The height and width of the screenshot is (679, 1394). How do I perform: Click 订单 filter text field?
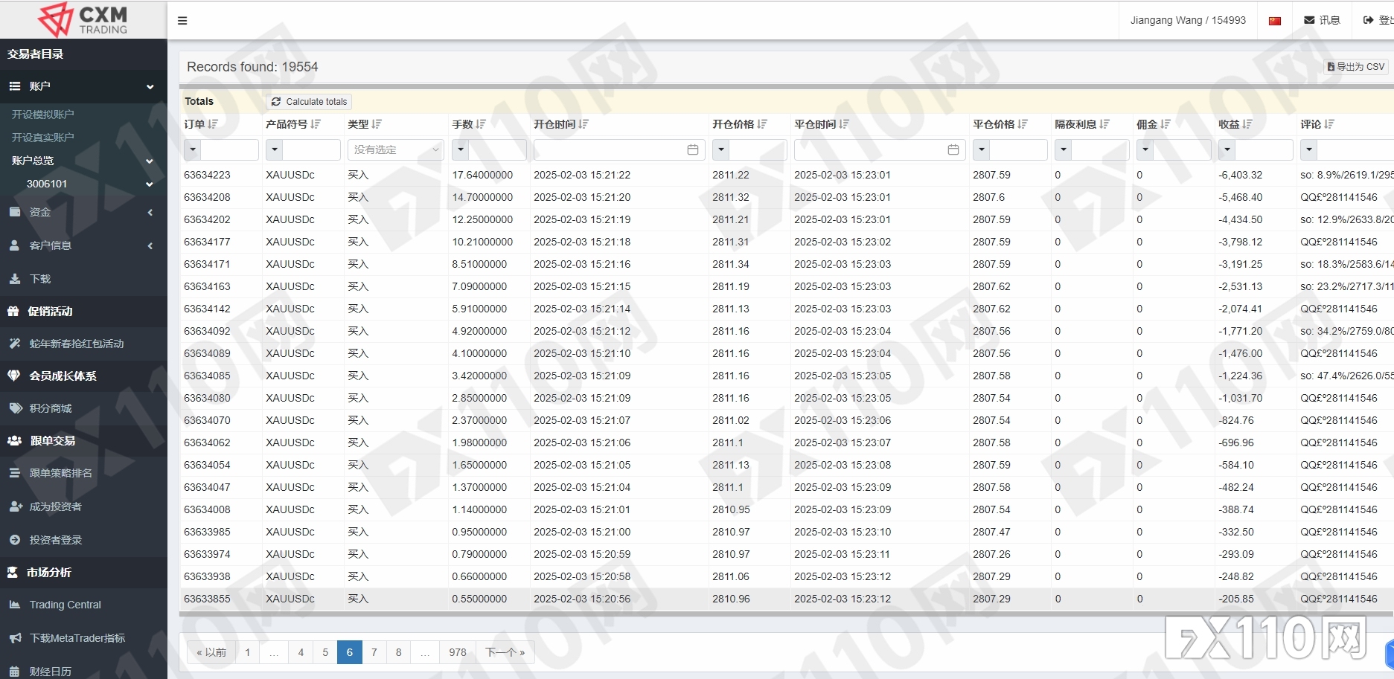click(x=230, y=149)
